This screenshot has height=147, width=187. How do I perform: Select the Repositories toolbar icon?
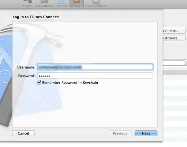coord(44,1)
